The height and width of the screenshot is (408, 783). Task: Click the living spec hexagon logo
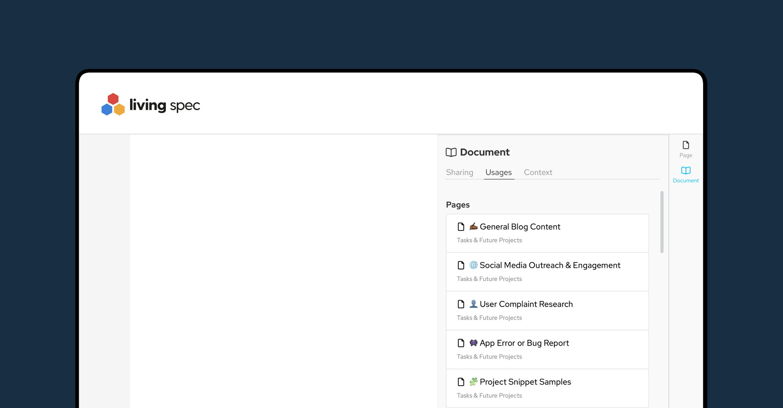[x=113, y=105]
